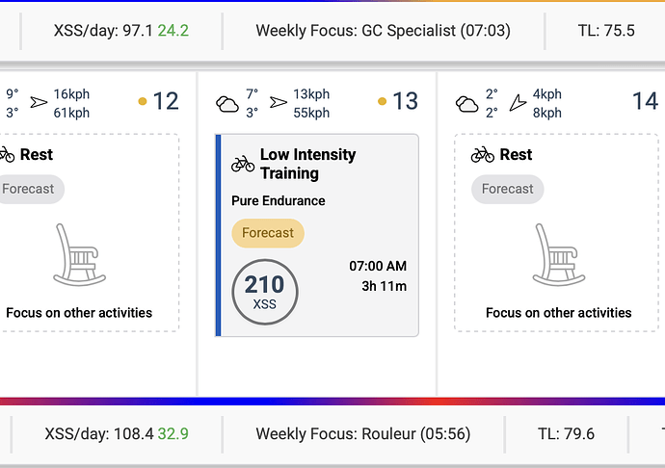Click the cloud weather icon on day 13
Viewport: 665px width, 468px height.
227,103
